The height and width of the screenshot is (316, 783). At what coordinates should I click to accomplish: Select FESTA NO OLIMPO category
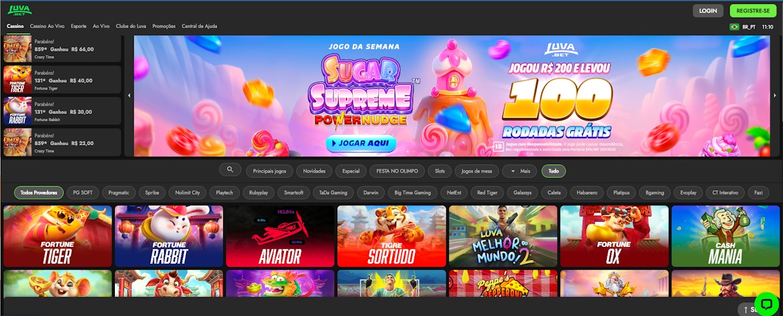pyautogui.click(x=397, y=171)
